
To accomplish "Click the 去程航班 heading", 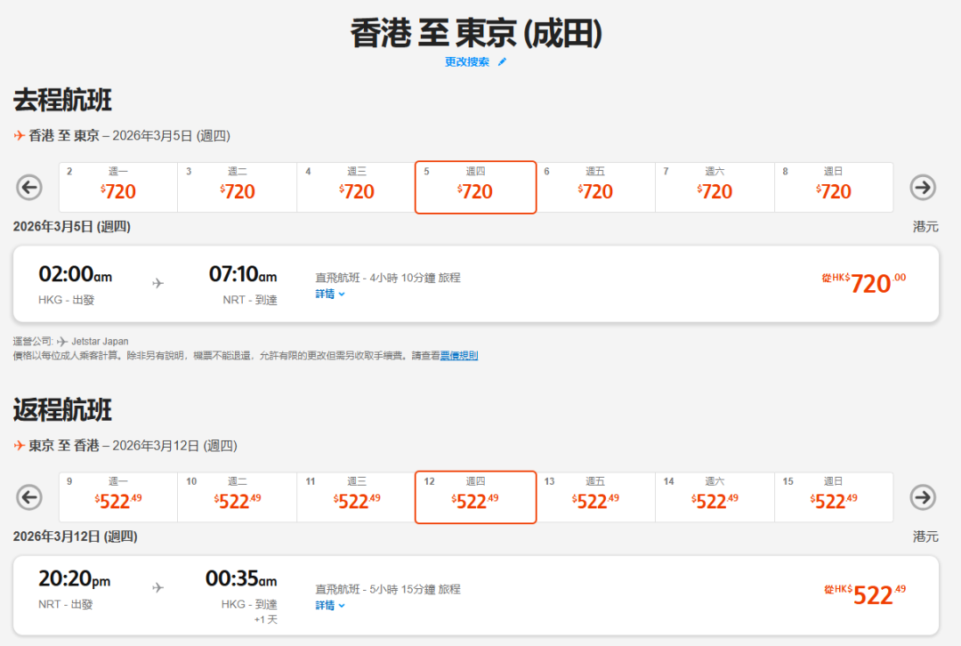I will tap(62, 100).
